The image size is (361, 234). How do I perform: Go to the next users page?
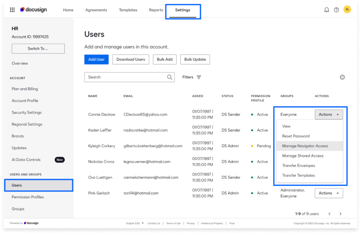pyautogui.click(x=340, y=214)
